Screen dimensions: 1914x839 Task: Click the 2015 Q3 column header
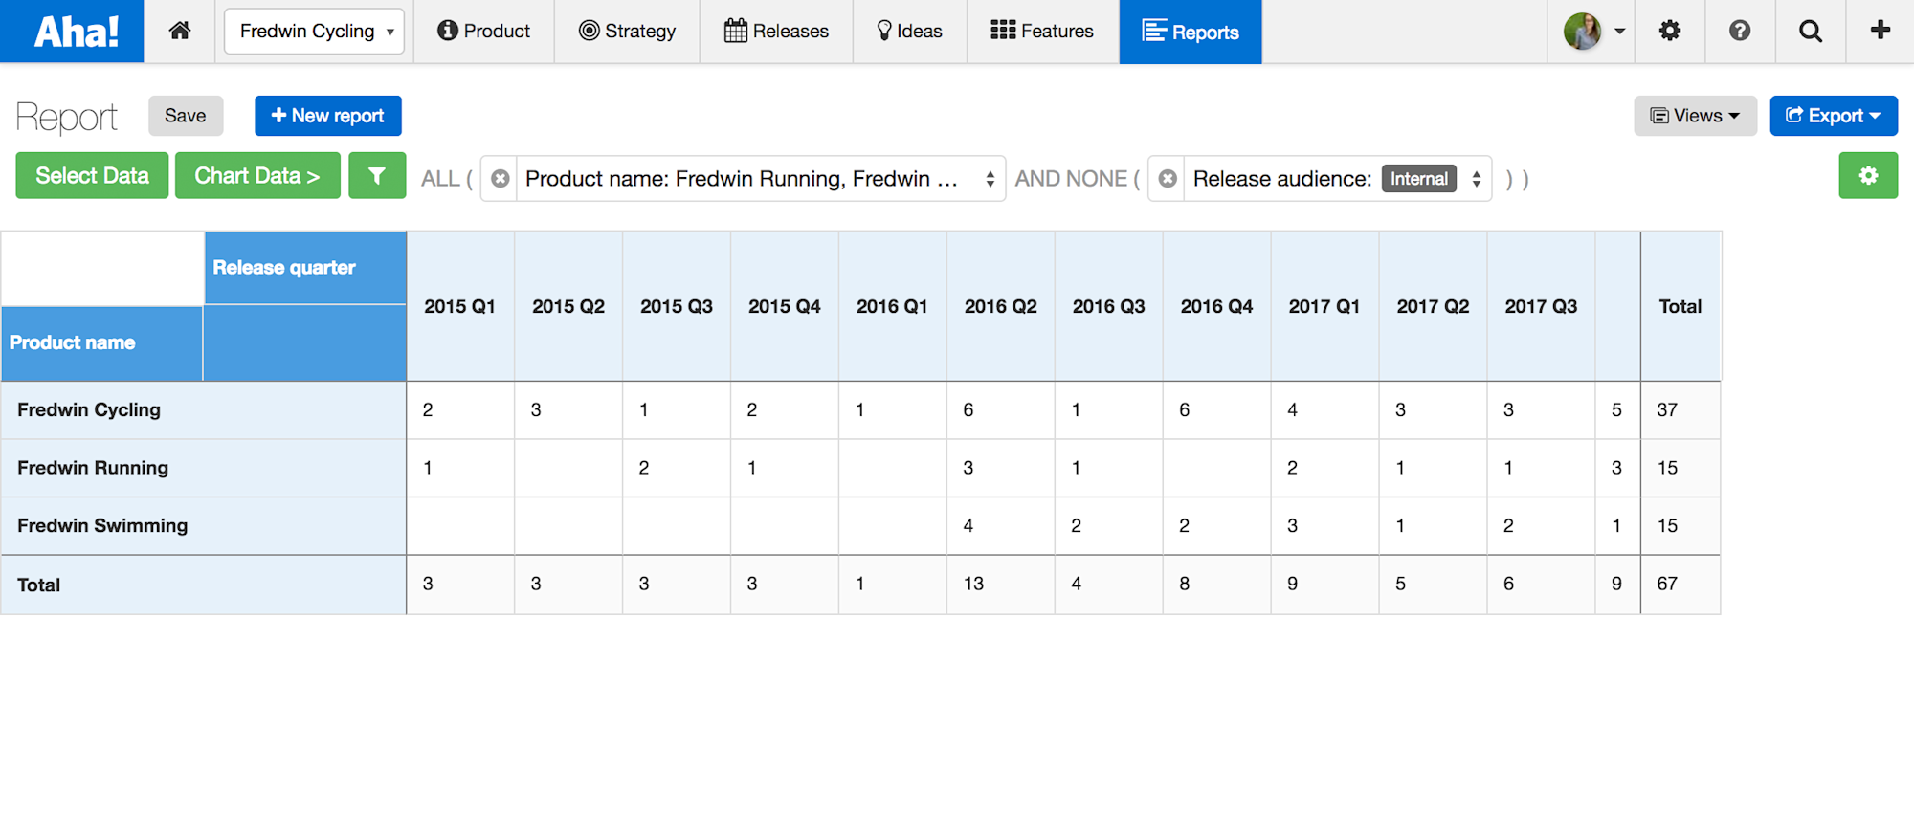[x=677, y=307]
